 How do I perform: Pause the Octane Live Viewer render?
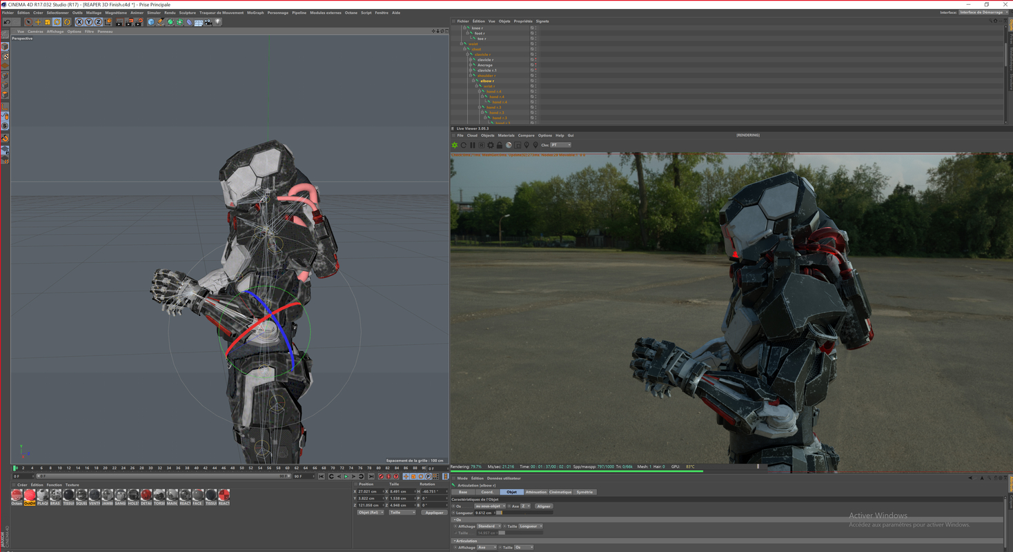[472, 145]
